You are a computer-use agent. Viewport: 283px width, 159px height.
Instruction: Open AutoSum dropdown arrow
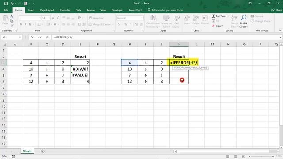click(229, 16)
